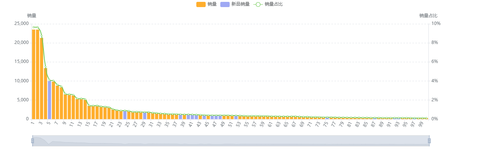Viewport: 479px width, 149px height.
Task: Click the orange bar for rank 3
Action: (42, 78)
